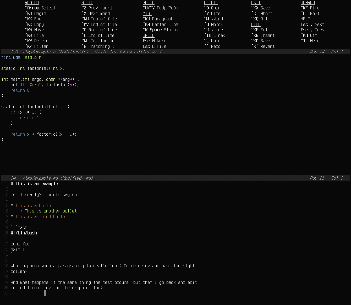The height and width of the screenshot is (305, 351).
Task: Click the '^C Abort' exit entry
Action: (262, 13)
